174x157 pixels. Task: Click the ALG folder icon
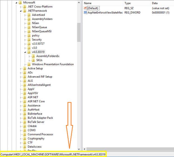tap(25, 81)
